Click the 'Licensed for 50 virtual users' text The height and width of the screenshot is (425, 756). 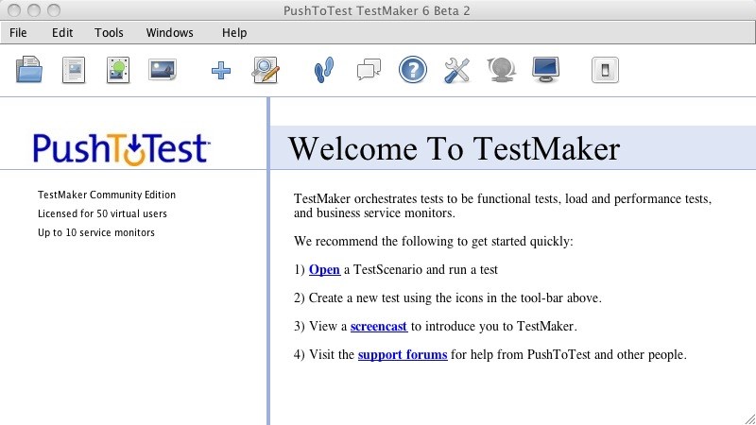[x=102, y=213]
